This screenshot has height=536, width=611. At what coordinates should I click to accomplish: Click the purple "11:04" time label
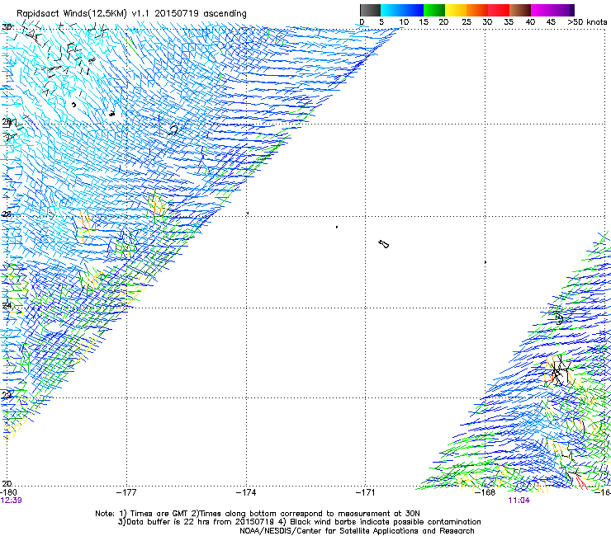519,501
